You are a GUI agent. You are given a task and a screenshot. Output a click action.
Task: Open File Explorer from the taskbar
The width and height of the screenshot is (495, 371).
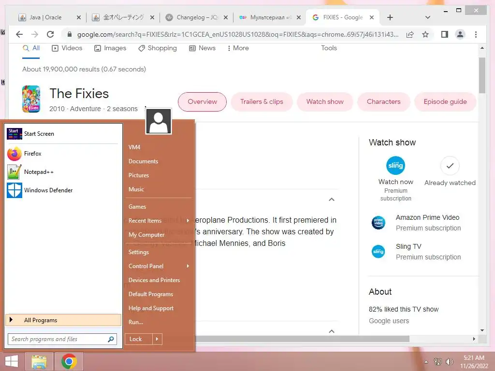[x=39, y=361]
